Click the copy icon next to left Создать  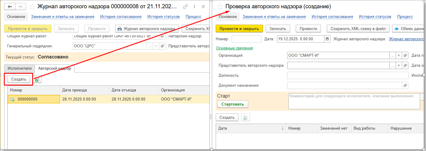click(x=37, y=80)
